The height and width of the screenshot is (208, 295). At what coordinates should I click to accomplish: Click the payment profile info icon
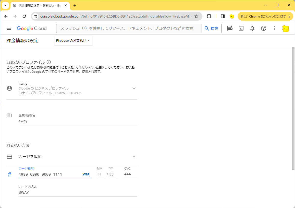coord(49,62)
